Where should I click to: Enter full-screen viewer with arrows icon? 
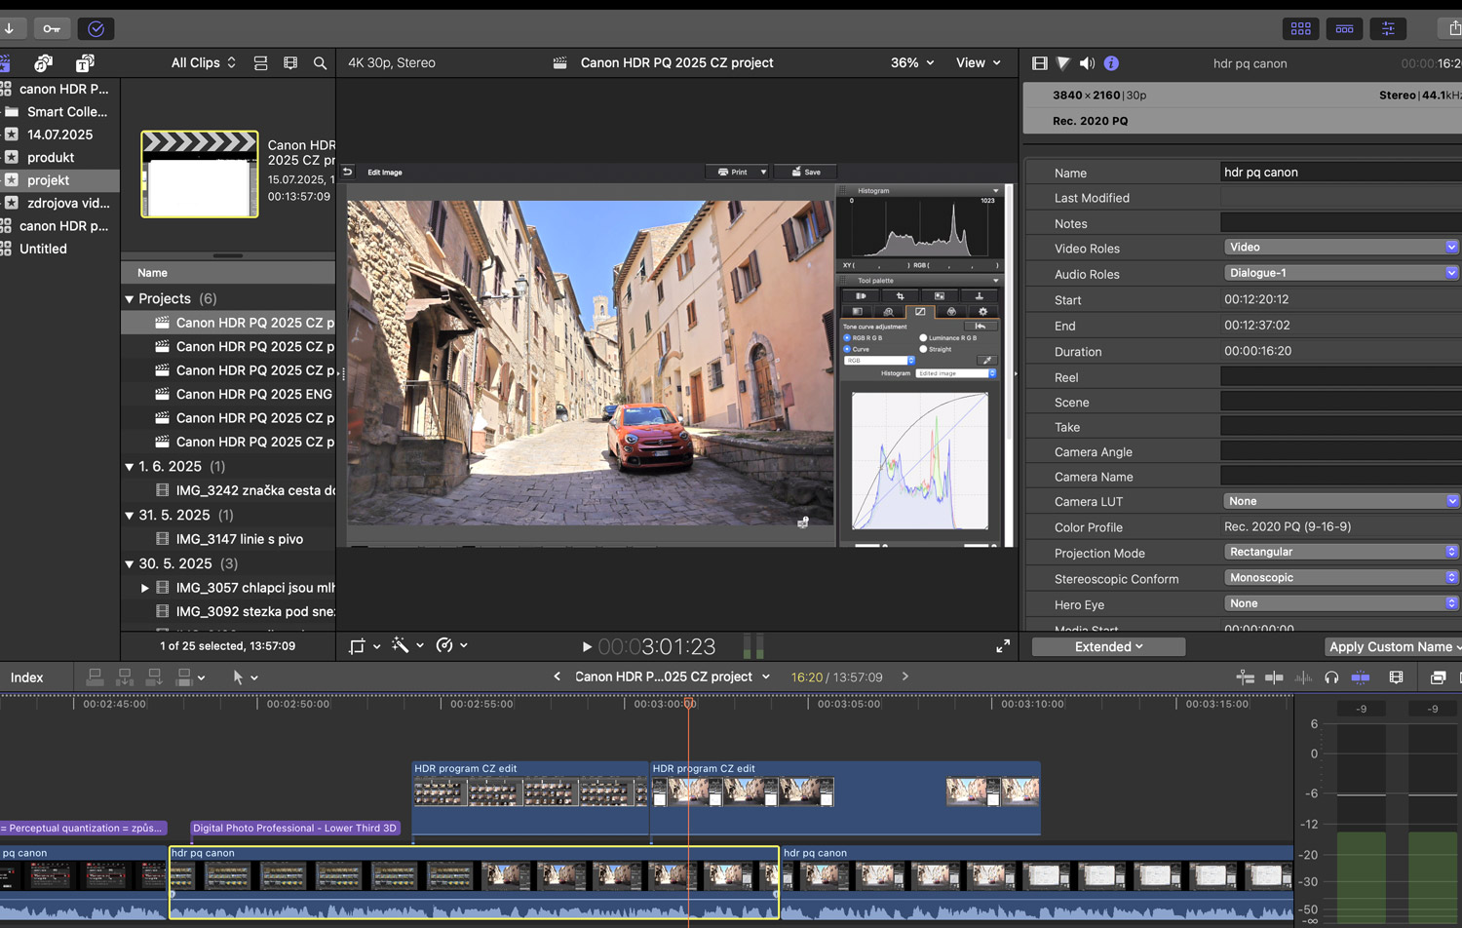(x=1003, y=646)
